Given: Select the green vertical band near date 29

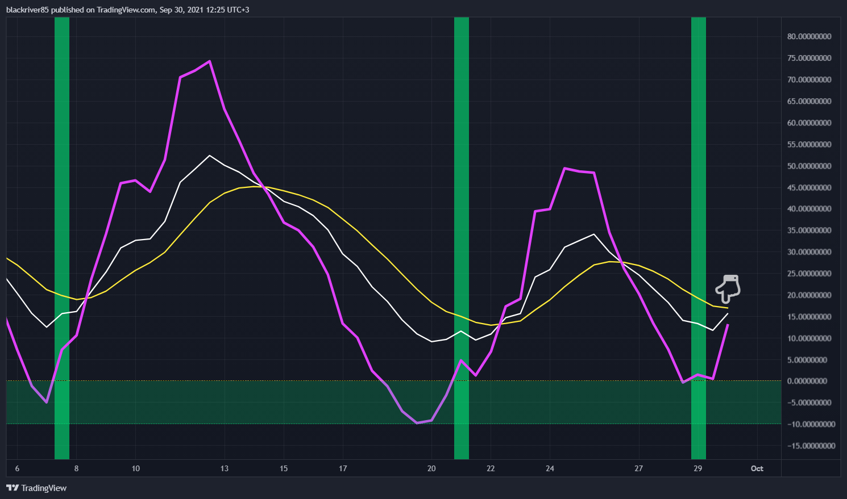Looking at the screenshot, I should click(x=699, y=238).
